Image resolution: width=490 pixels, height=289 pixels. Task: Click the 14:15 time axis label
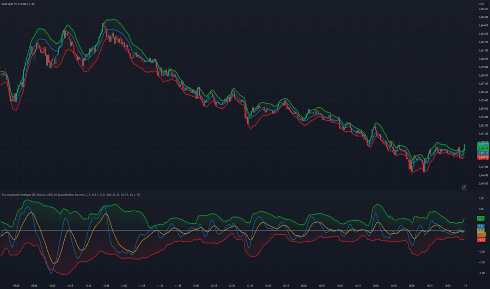pos(358,285)
